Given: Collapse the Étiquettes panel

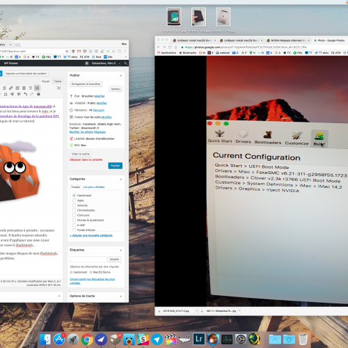Looking at the screenshot, I should (x=121, y=250).
